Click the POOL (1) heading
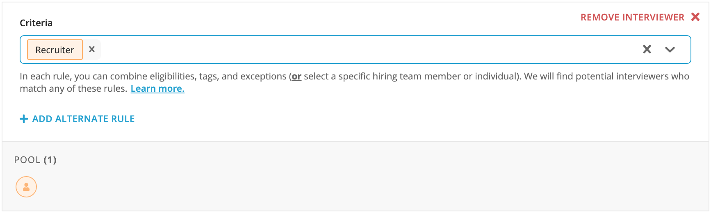Viewport: 711px width, 213px height. [x=35, y=160]
